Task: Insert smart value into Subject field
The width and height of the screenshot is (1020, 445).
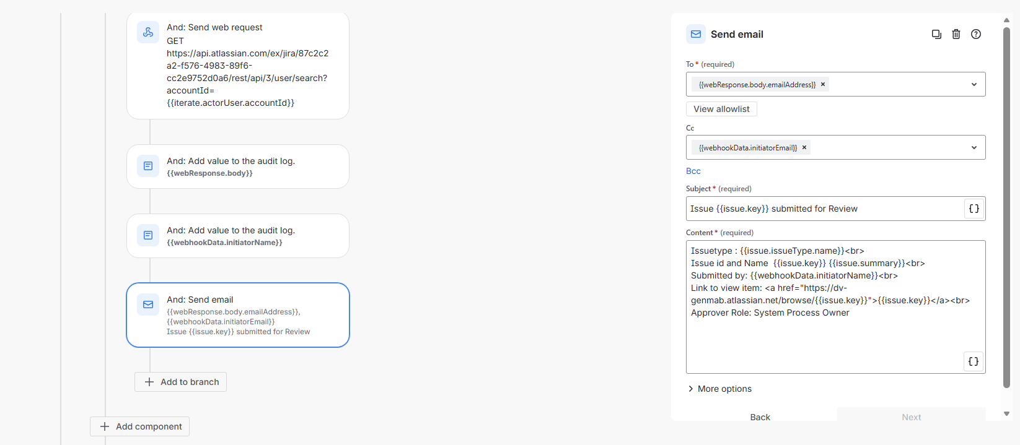Action: click(974, 209)
